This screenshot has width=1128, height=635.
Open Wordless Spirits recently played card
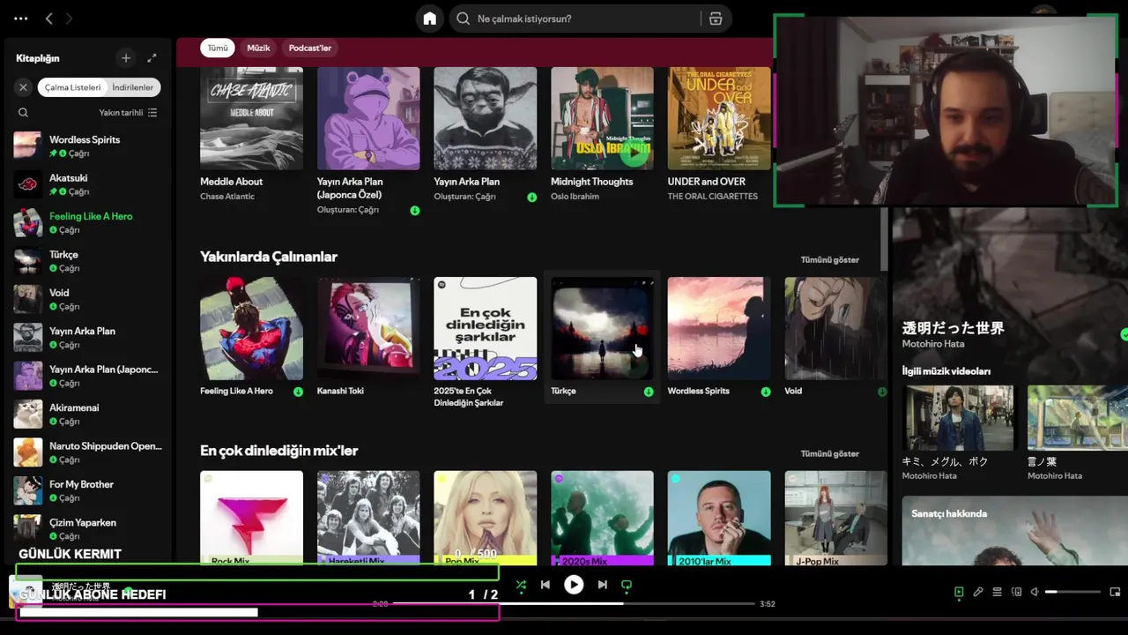click(x=718, y=338)
